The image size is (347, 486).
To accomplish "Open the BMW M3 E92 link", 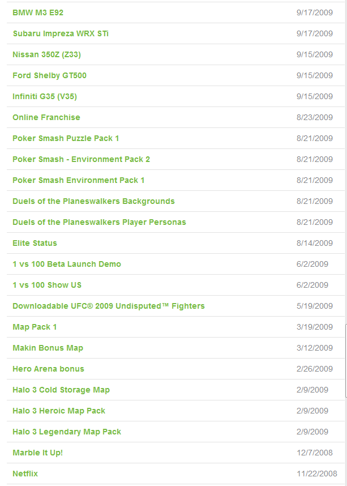I will [37, 12].
